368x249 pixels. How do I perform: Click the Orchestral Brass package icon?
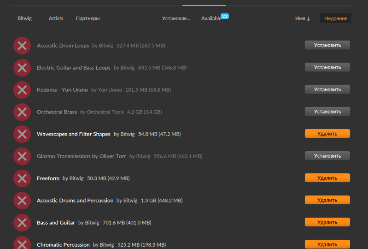[x=22, y=112]
